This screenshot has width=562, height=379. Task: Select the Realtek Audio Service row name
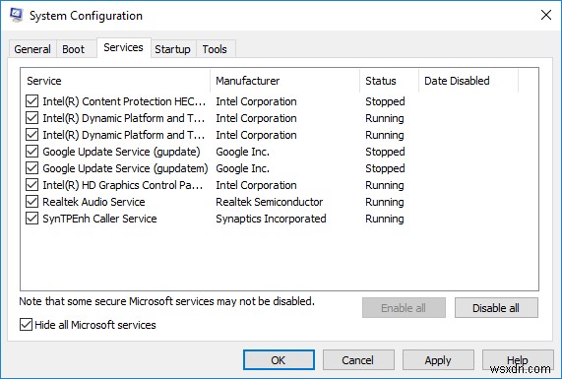[94, 202]
